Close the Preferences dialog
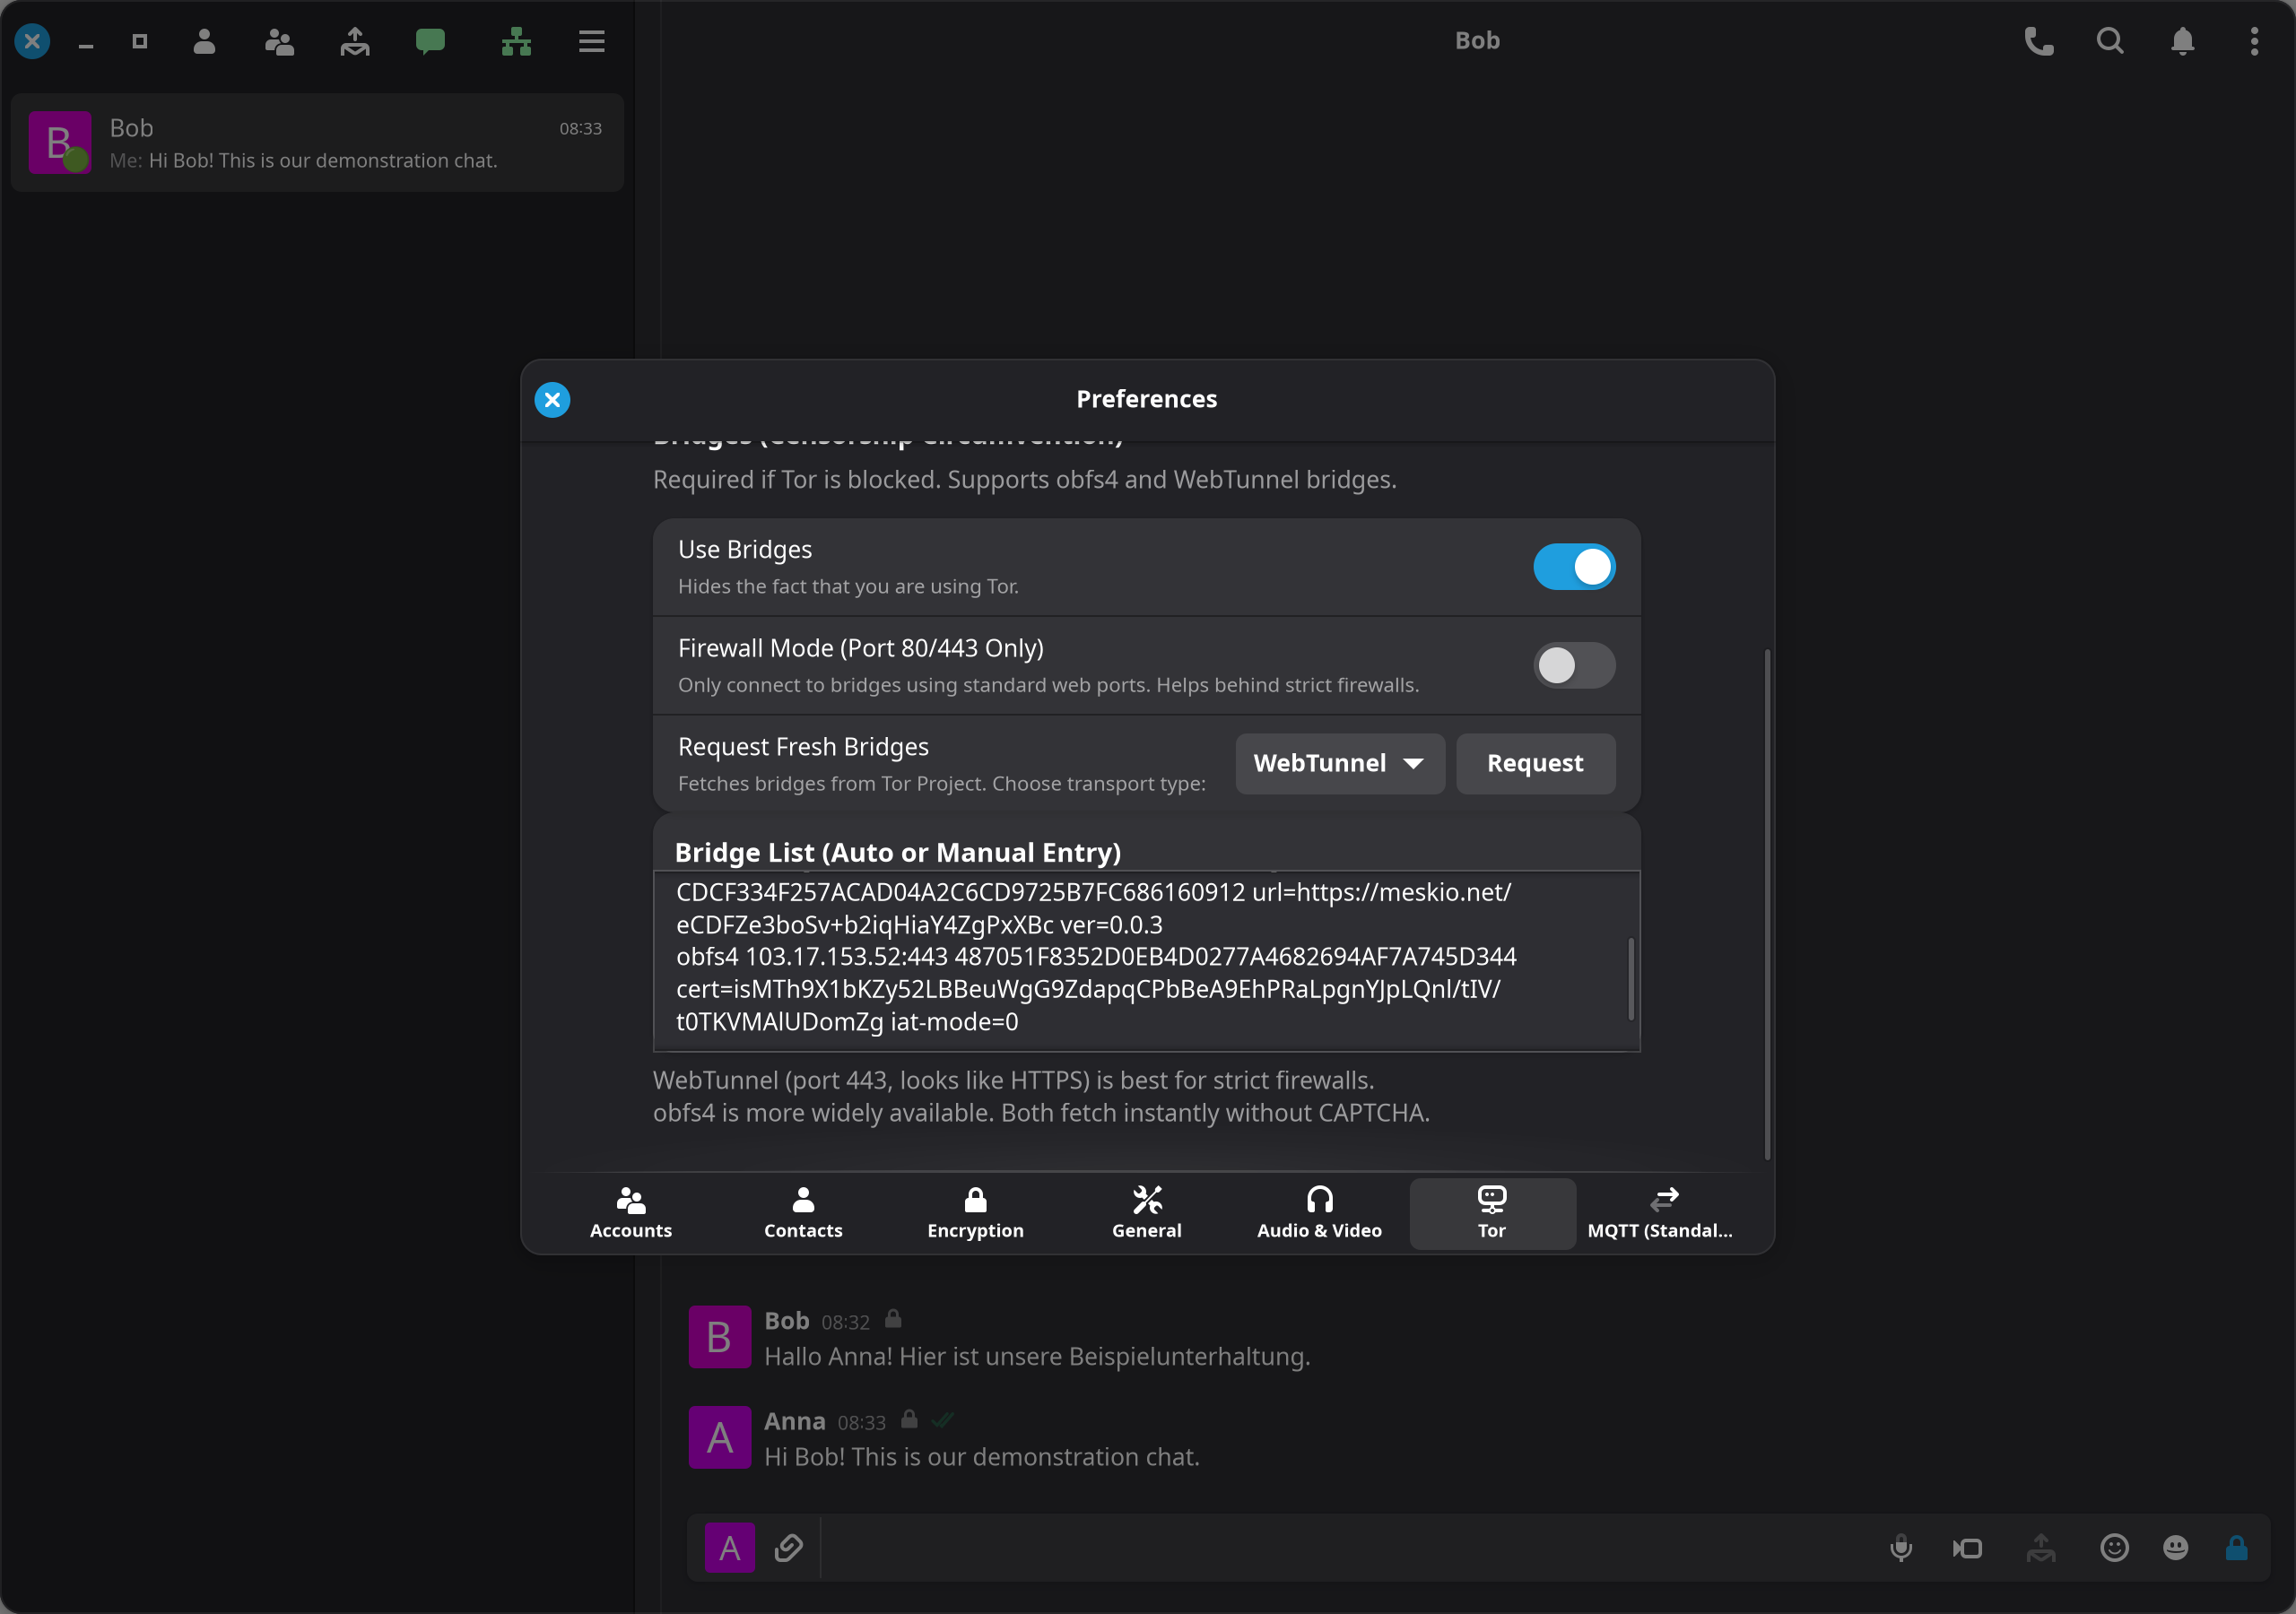2296x1614 pixels. 552,400
